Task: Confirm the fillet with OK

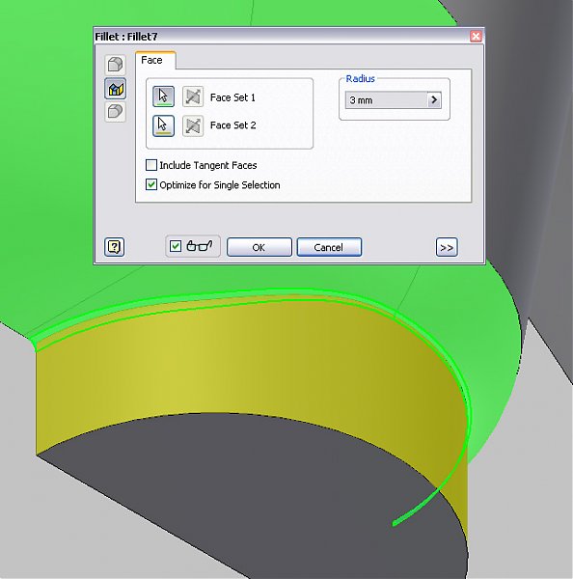Action: (x=259, y=247)
